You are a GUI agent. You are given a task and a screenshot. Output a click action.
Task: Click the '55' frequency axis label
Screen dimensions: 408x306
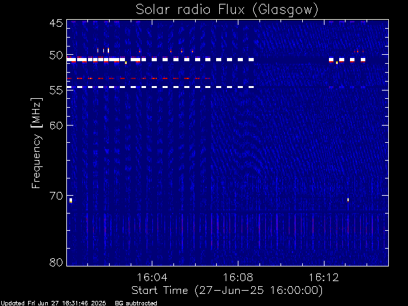(x=56, y=91)
